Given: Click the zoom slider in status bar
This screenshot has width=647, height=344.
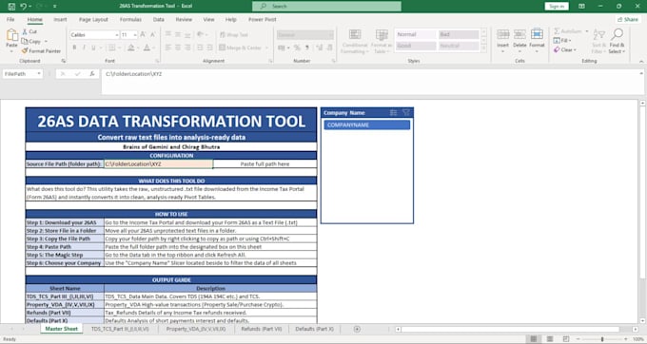Looking at the screenshot, I should click(x=602, y=339).
